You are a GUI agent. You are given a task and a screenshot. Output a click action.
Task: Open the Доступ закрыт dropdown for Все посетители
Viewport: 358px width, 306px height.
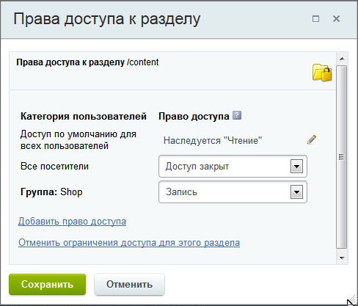(233, 167)
